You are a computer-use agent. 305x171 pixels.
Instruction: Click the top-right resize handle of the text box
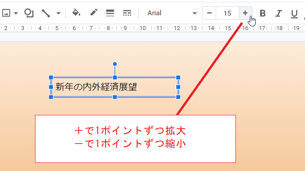[178, 78]
